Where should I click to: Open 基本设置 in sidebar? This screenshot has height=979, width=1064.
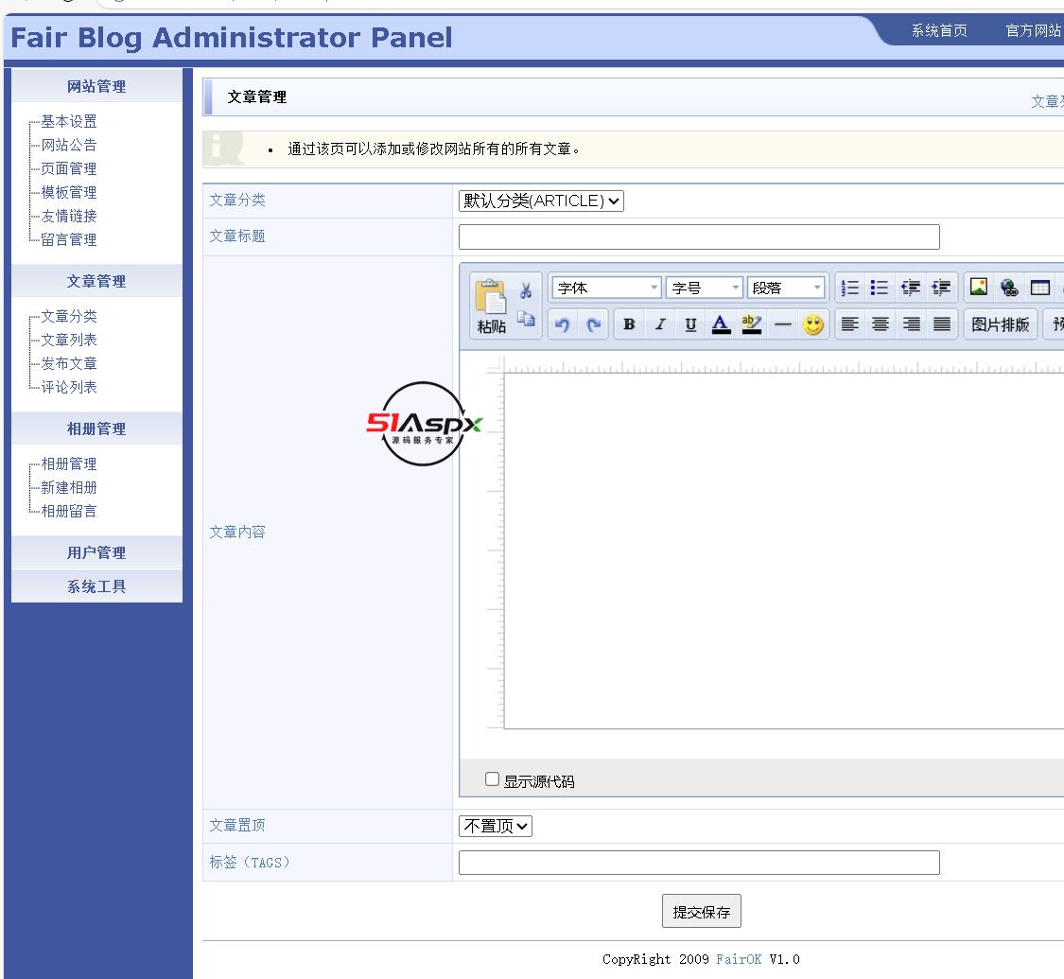point(68,121)
